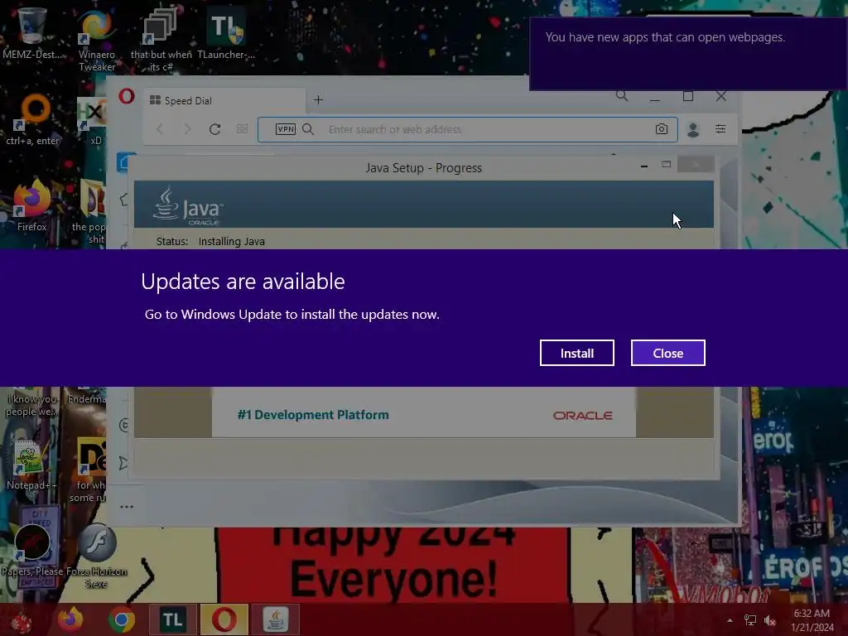Click the Java Setup - Progress title bar
Image resolution: width=848 pixels, height=636 pixels.
tap(423, 168)
